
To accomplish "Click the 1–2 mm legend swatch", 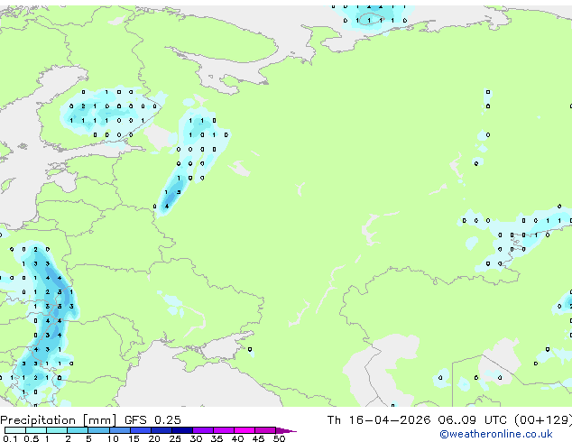I will tap(57, 430).
